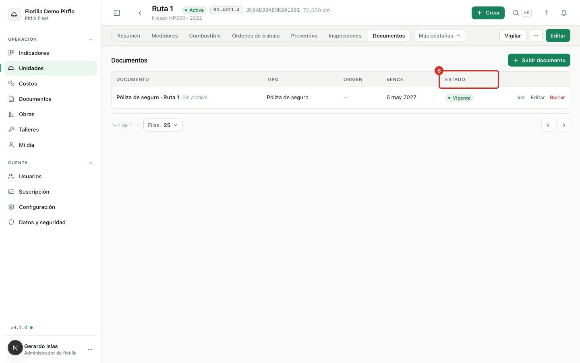Open Indicadores in the sidebar
Image resolution: width=580 pixels, height=363 pixels.
pos(51,53)
